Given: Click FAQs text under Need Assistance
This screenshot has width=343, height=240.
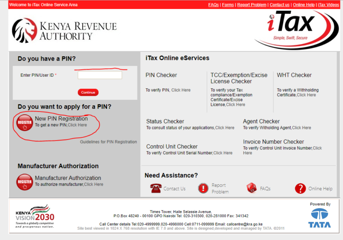Looking at the screenshot, I should point(265,189).
